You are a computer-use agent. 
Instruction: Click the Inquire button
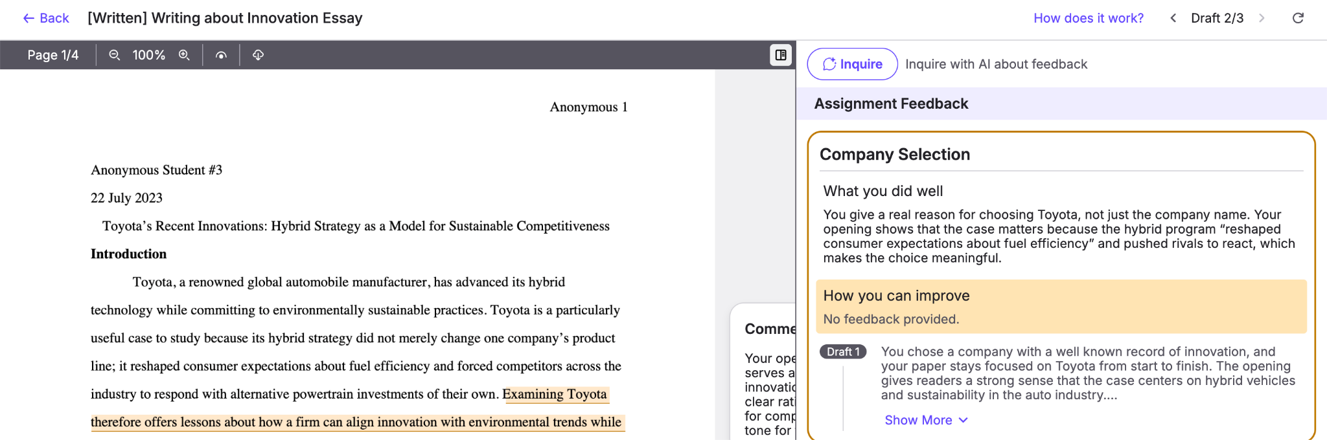coord(852,64)
